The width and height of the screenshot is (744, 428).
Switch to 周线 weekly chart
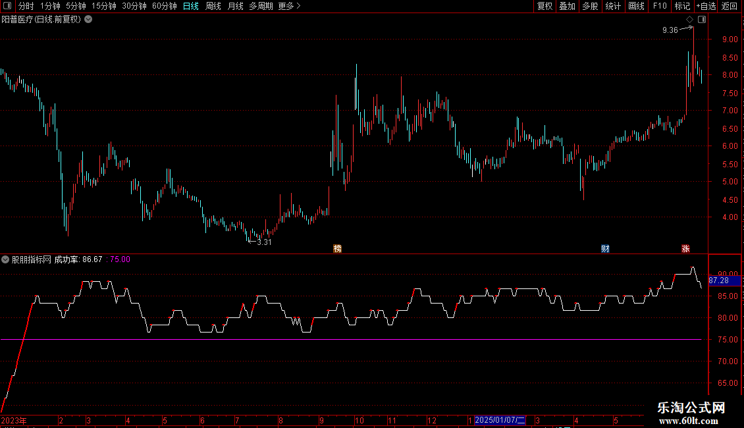point(213,6)
